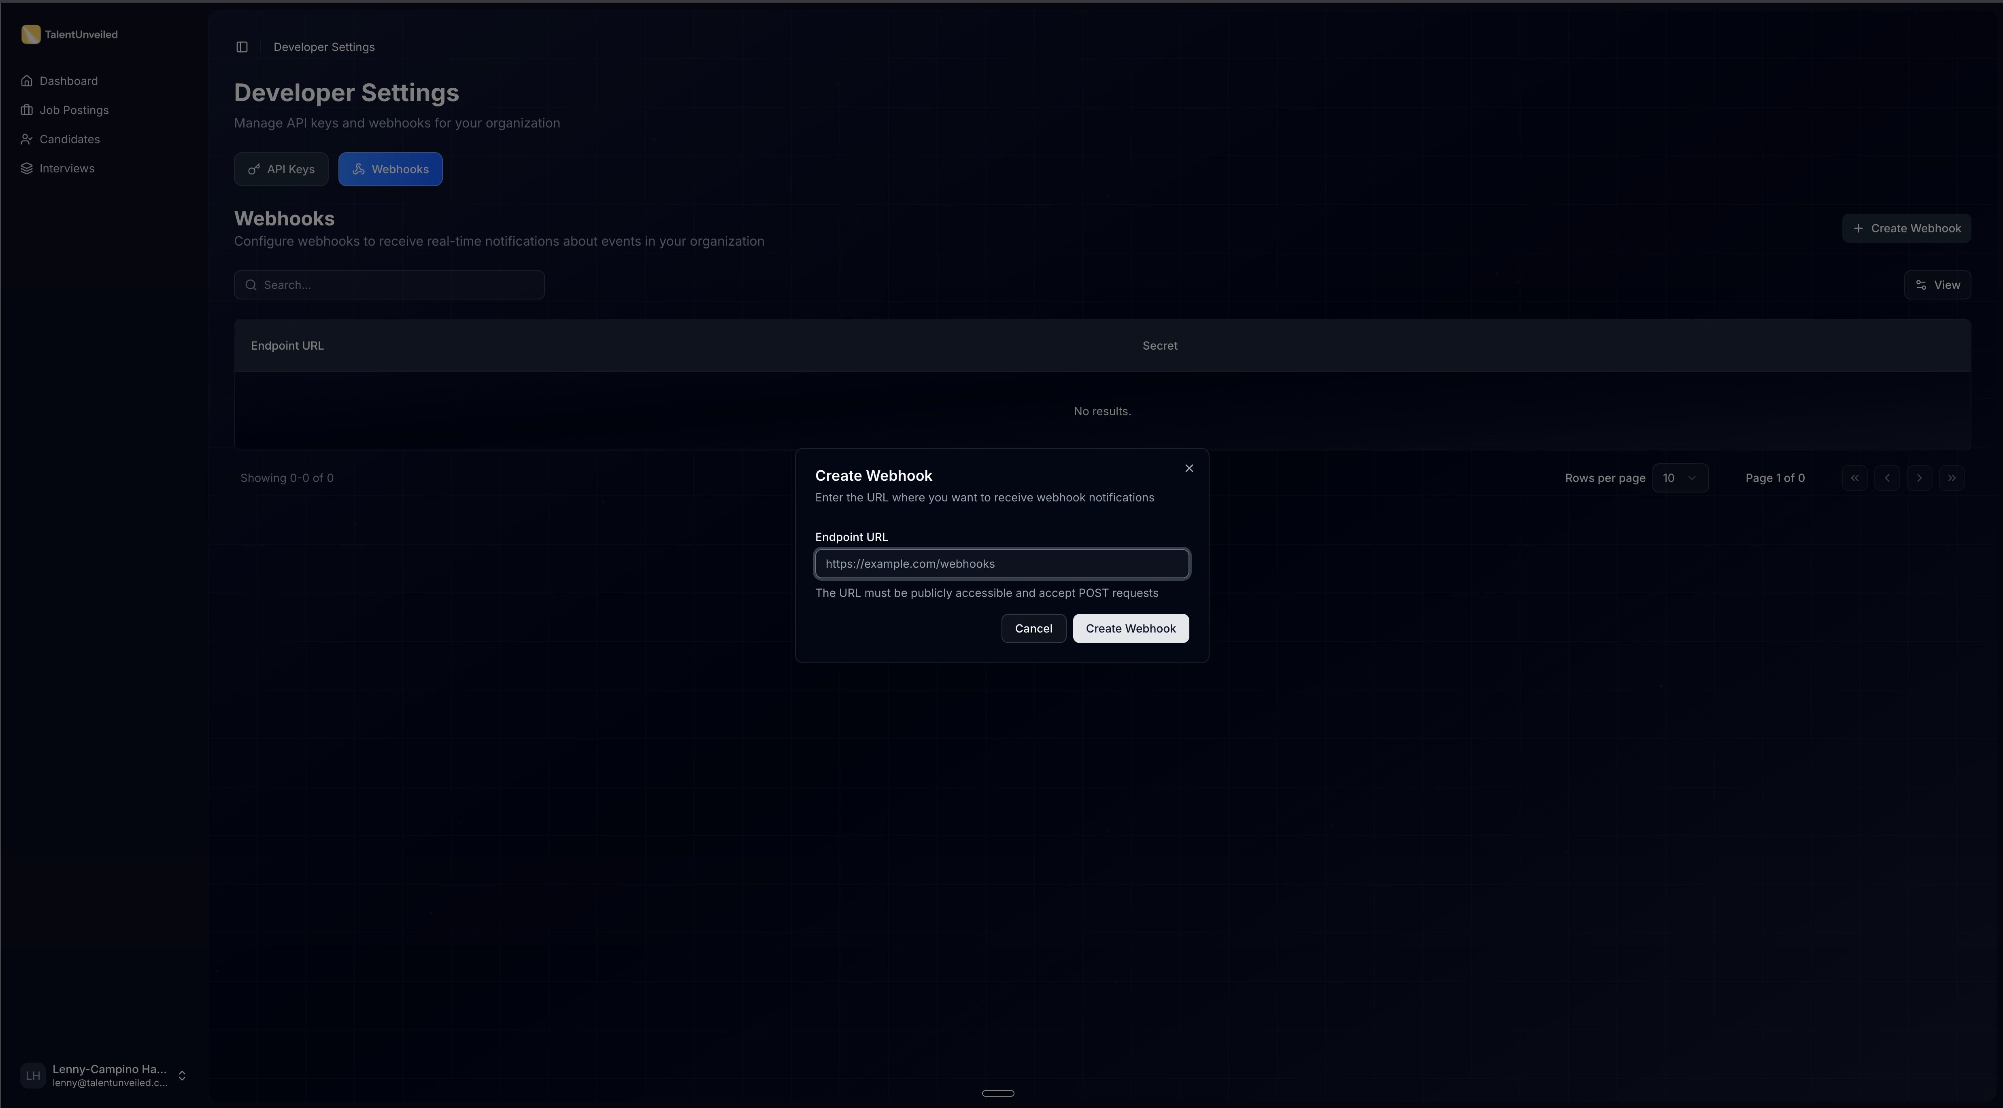Go to the previous page arrow
2003x1108 pixels.
coord(1887,478)
